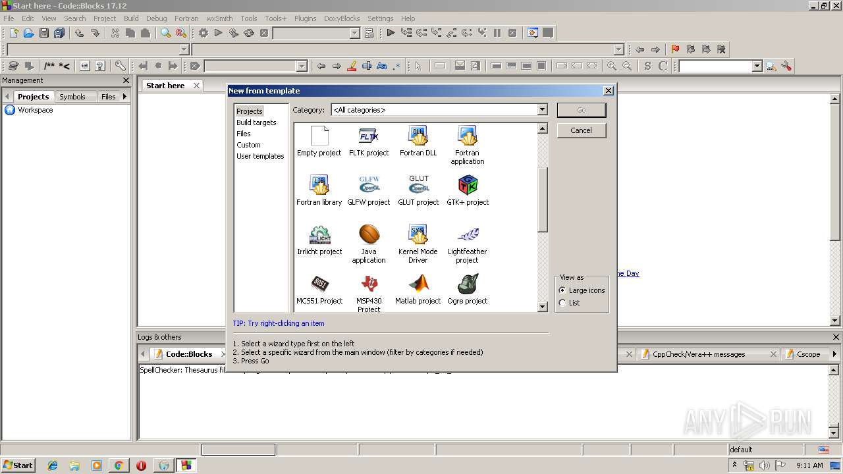Screen dimensions: 843x474
Task: Select Large icons view option
Action: tap(562, 290)
